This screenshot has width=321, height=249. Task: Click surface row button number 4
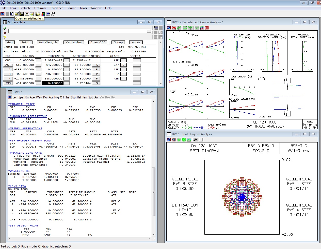pyautogui.click(x=8, y=78)
